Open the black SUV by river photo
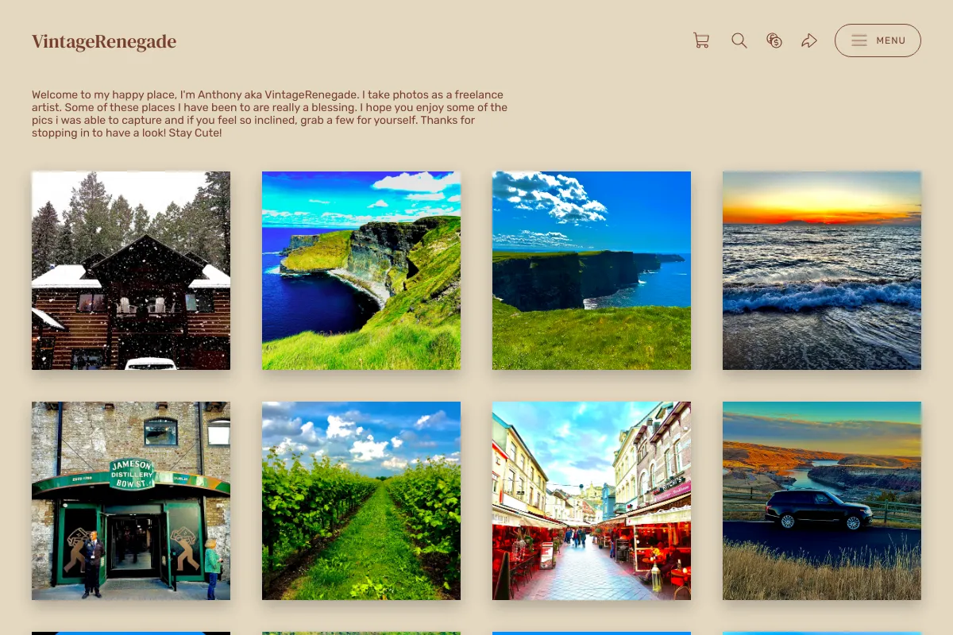 click(822, 501)
